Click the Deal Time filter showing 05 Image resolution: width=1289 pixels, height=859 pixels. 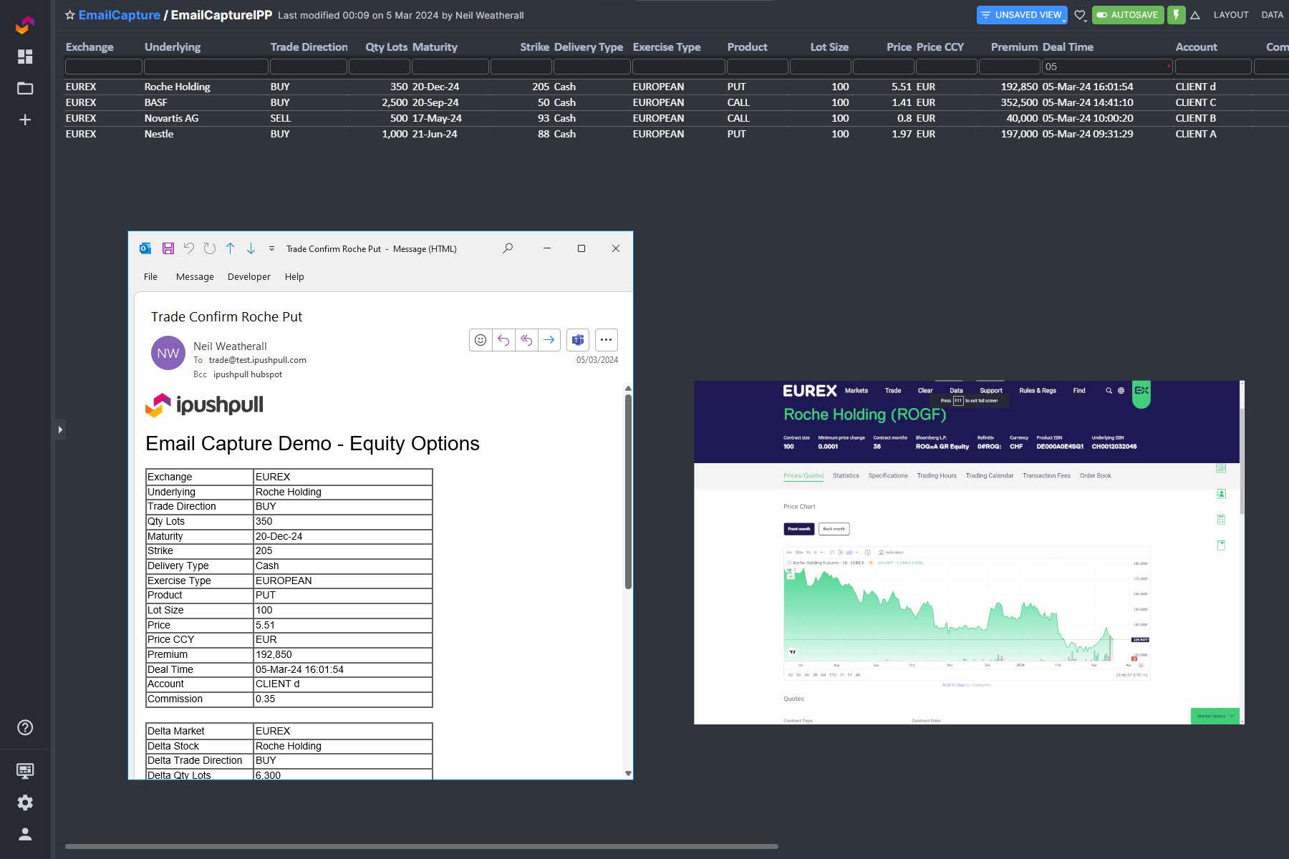(x=1106, y=66)
